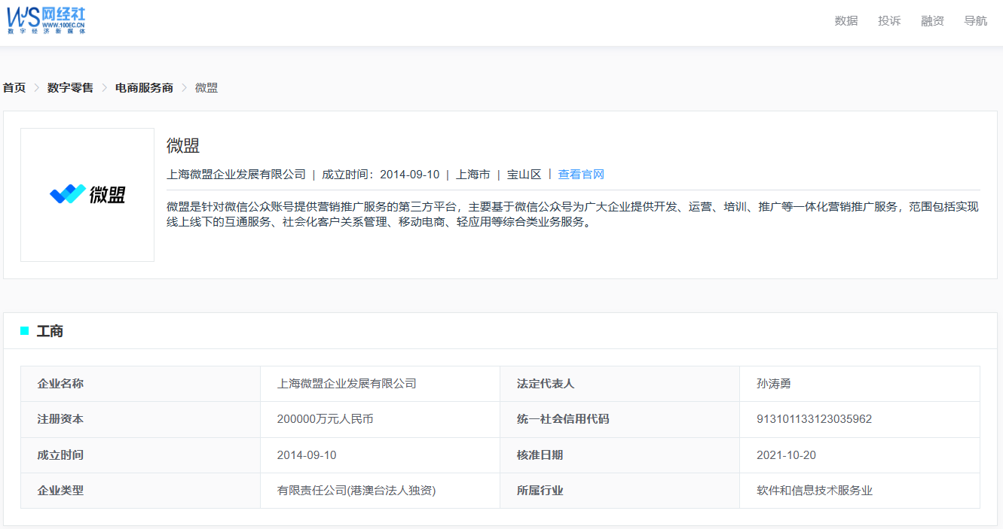1003x529 pixels.
Task: Open the 投诉 menu item
Action: (889, 21)
